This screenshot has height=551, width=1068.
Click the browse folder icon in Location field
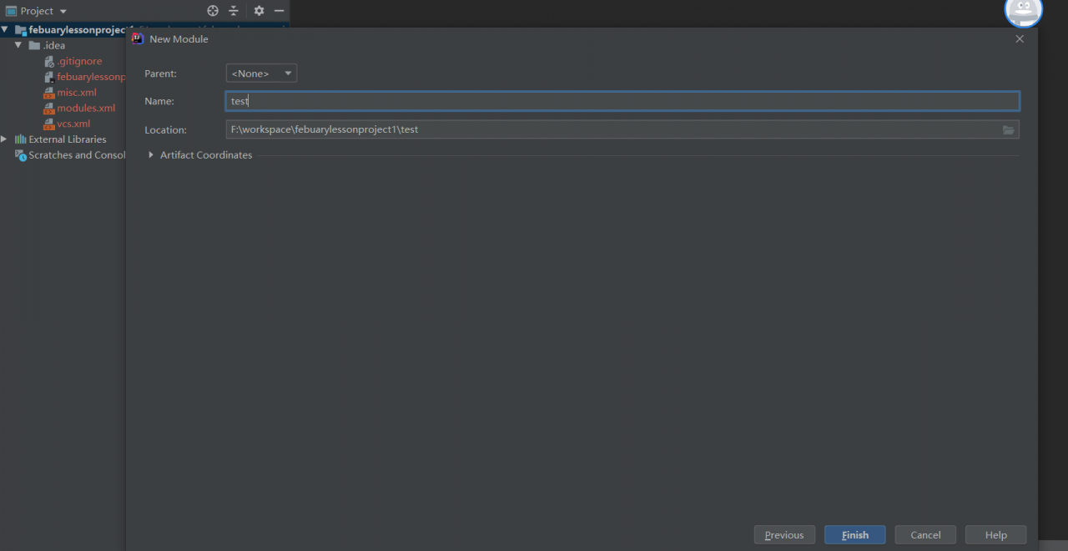1008,129
